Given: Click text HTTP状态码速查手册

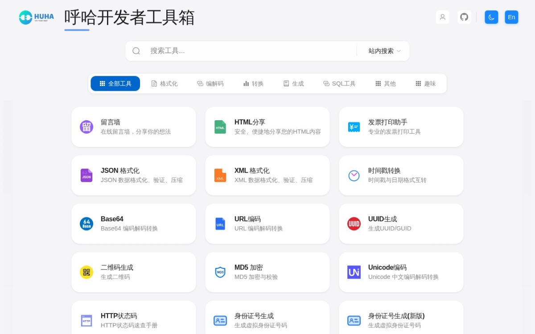Looking at the screenshot, I should coord(129,326).
